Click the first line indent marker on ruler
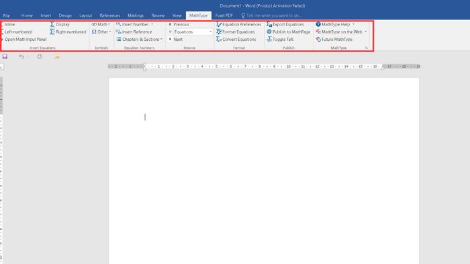 [x=145, y=64]
